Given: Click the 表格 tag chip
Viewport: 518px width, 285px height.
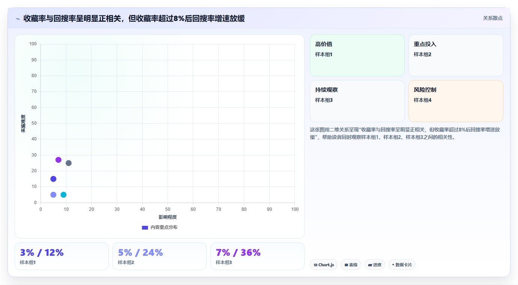Looking at the screenshot, I should click(351, 265).
